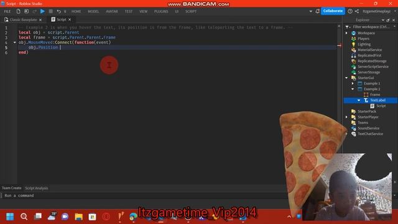Click the Redo arrow icon
Image resolution: width=398 pixels, height=224 pixels.
click(35, 11)
